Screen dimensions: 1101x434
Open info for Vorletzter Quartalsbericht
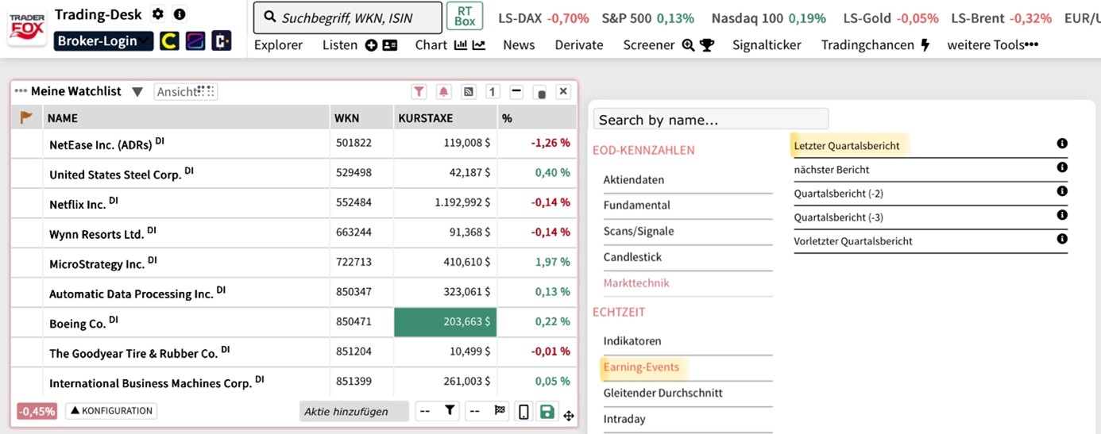1062,239
